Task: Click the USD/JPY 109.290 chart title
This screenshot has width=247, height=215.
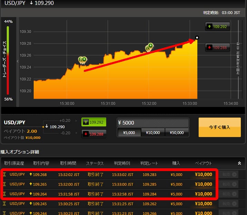Action: point(29,3)
